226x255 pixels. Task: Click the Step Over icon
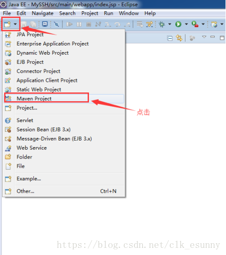[118, 25]
